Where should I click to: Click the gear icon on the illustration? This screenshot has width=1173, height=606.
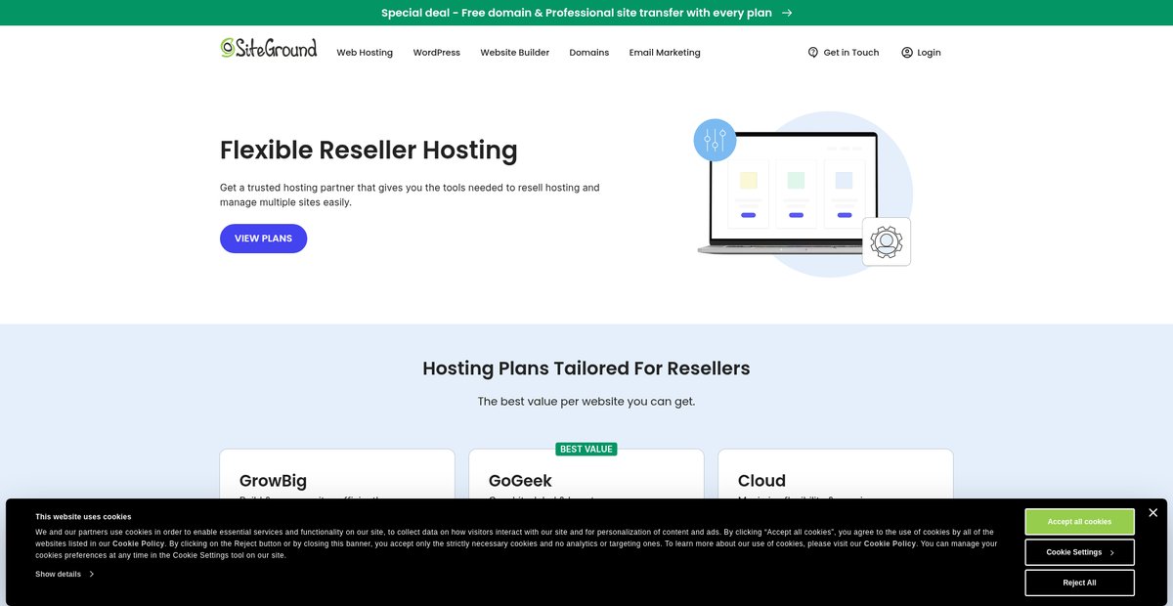(x=887, y=241)
